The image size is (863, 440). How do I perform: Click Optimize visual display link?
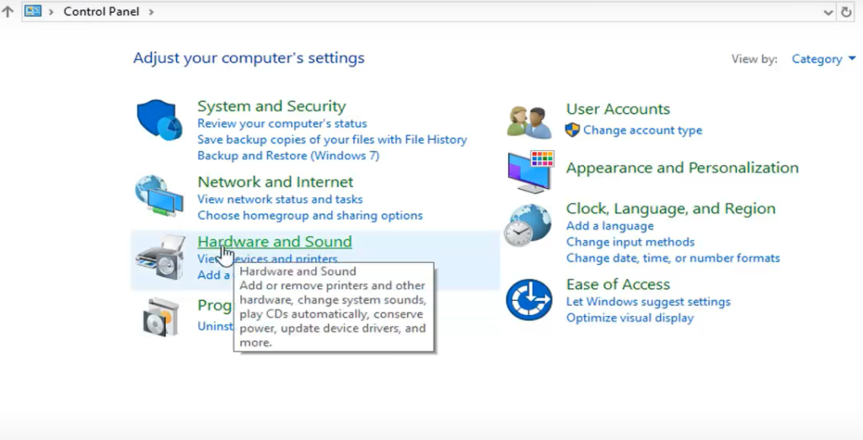(630, 318)
